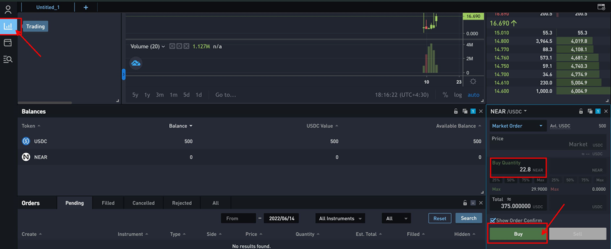This screenshot has height=249, width=611.
Task: Toggle lock on Orders panel
Action: [x=464, y=203]
